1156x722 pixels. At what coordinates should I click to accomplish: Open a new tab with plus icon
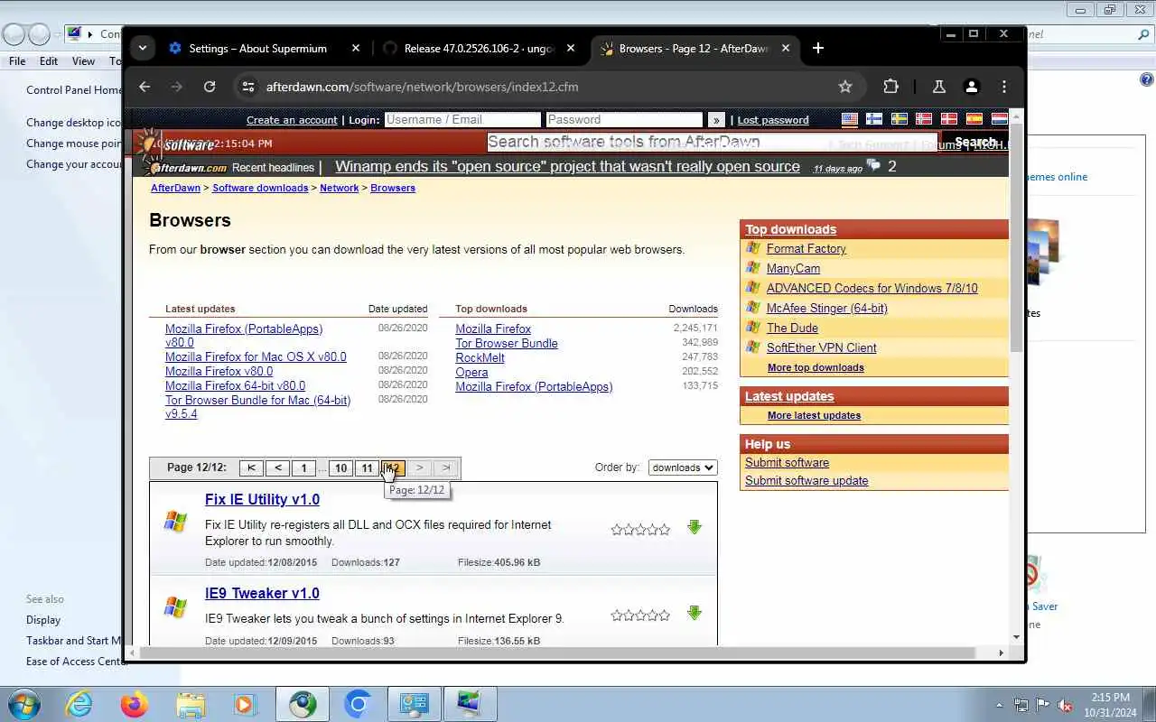point(818,48)
